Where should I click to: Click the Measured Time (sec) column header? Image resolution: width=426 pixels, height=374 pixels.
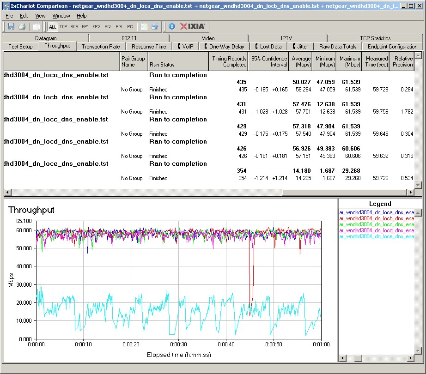point(376,61)
